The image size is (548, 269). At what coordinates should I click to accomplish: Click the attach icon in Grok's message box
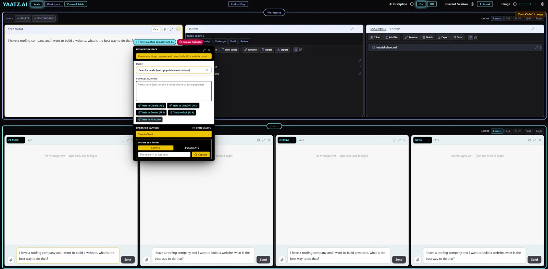pyautogui.click(x=418, y=260)
